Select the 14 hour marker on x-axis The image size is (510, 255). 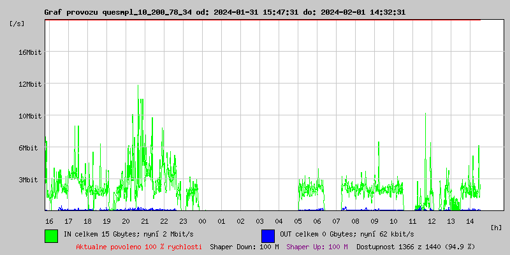(470, 221)
